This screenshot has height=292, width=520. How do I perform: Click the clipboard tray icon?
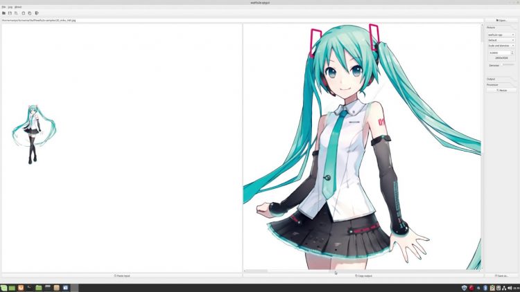tap(492, 288)
